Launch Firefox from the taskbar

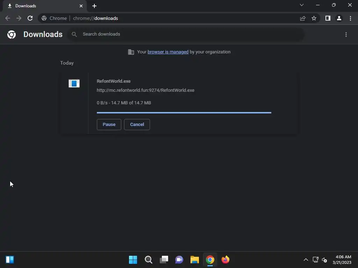pos(225,260)
